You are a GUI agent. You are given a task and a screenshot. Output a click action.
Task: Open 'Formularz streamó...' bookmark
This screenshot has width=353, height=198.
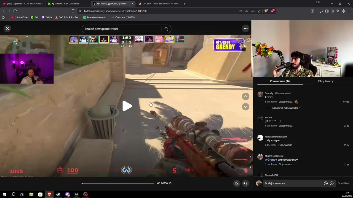pyautogui.click(x=95, y=17)
